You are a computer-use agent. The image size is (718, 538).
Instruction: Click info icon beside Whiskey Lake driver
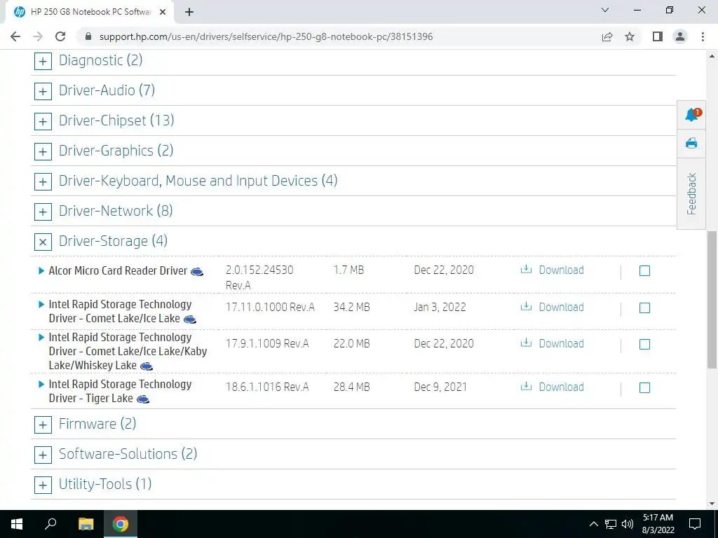tap(147, 366)
